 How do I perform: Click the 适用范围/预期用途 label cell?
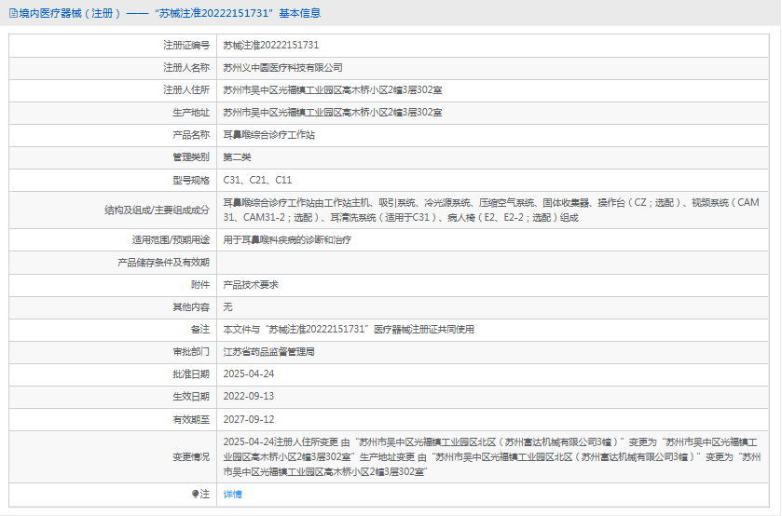(x=113, y=240)
